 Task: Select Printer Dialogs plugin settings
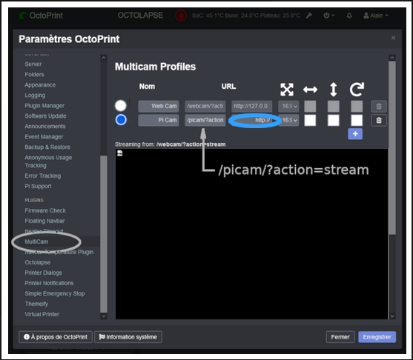(x=44, y=273)
